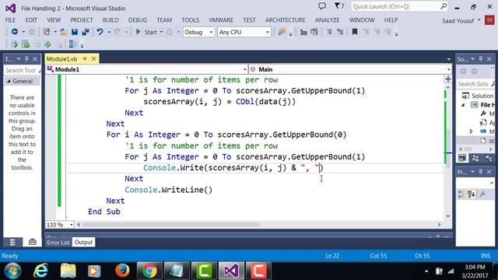
Task: Open the TOOLS menu
Action: 190,20
